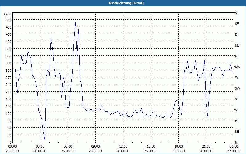
Task: Click the 03:00 time label
Action: (40, 147)
